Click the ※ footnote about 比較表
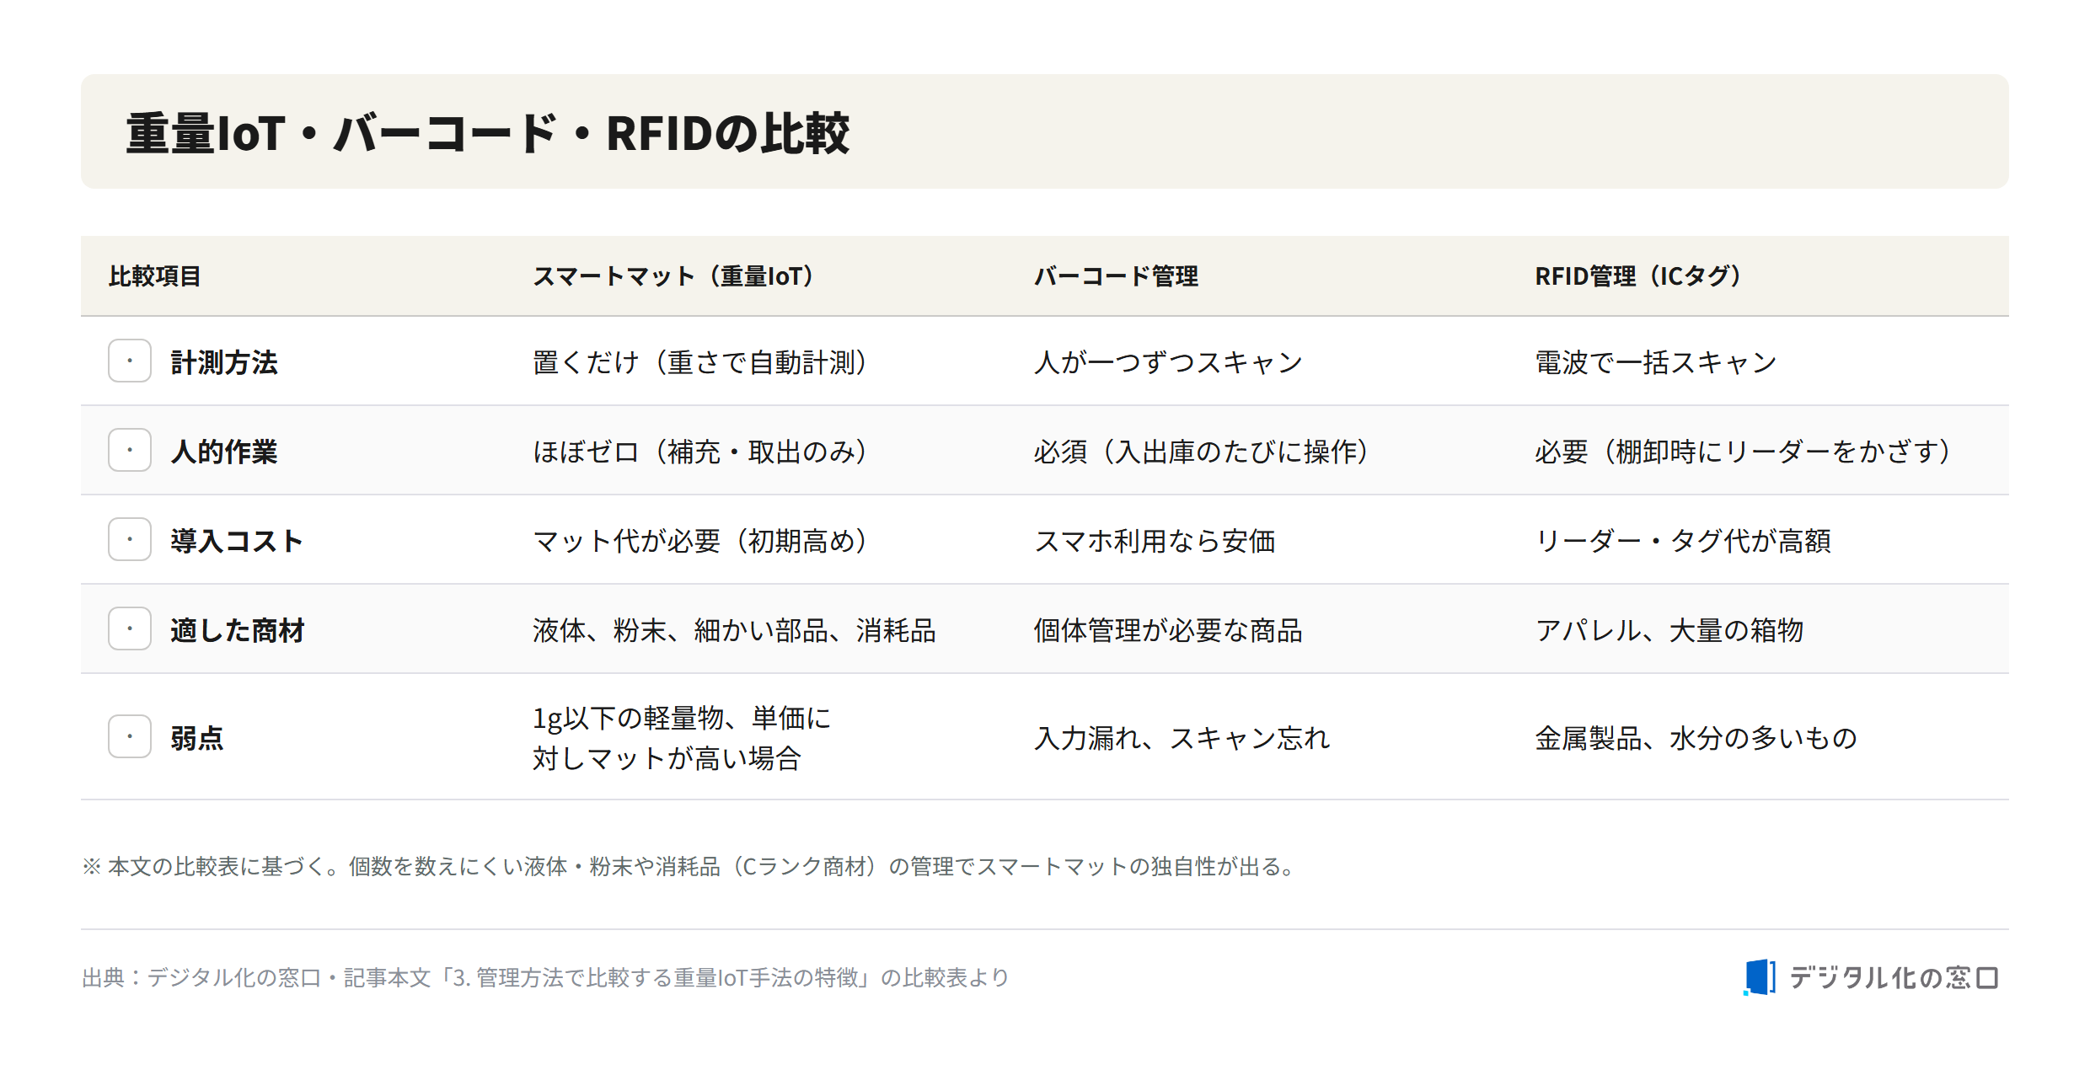The width and height of the screenshot is (2090, 1075). coord(690,866)
